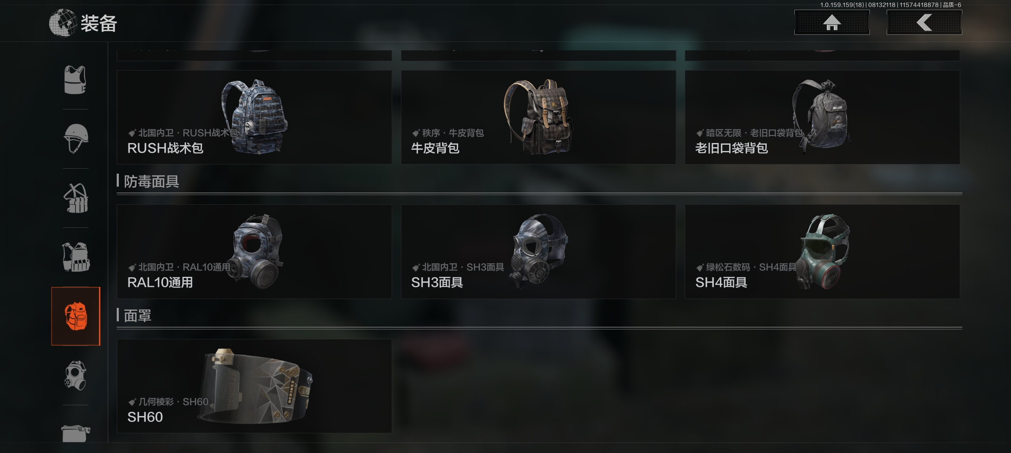Viewport: 1011px width, 453px height.
Task: Select the SH60 face shield card
Action: [x=254, y=386]
